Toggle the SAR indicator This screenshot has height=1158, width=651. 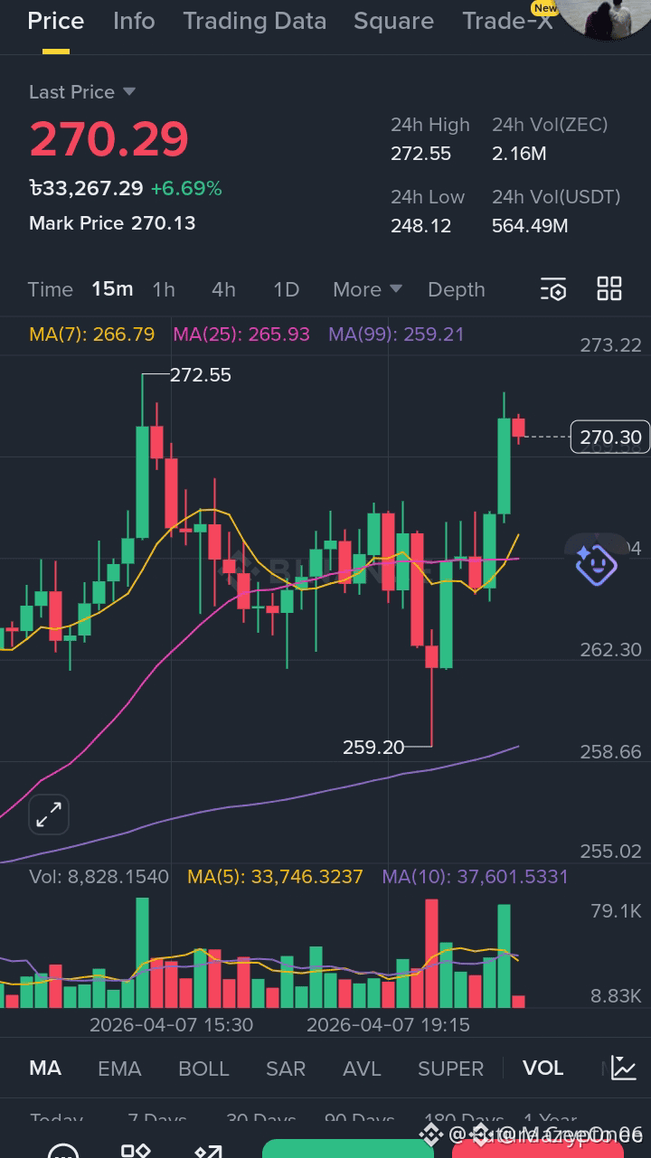click(286, 1069)
